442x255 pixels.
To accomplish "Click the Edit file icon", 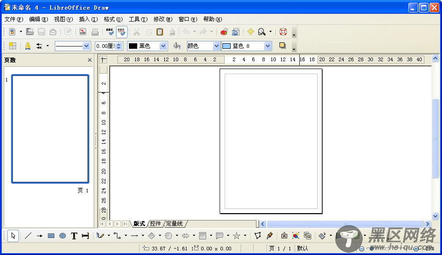I will [68, 32].
